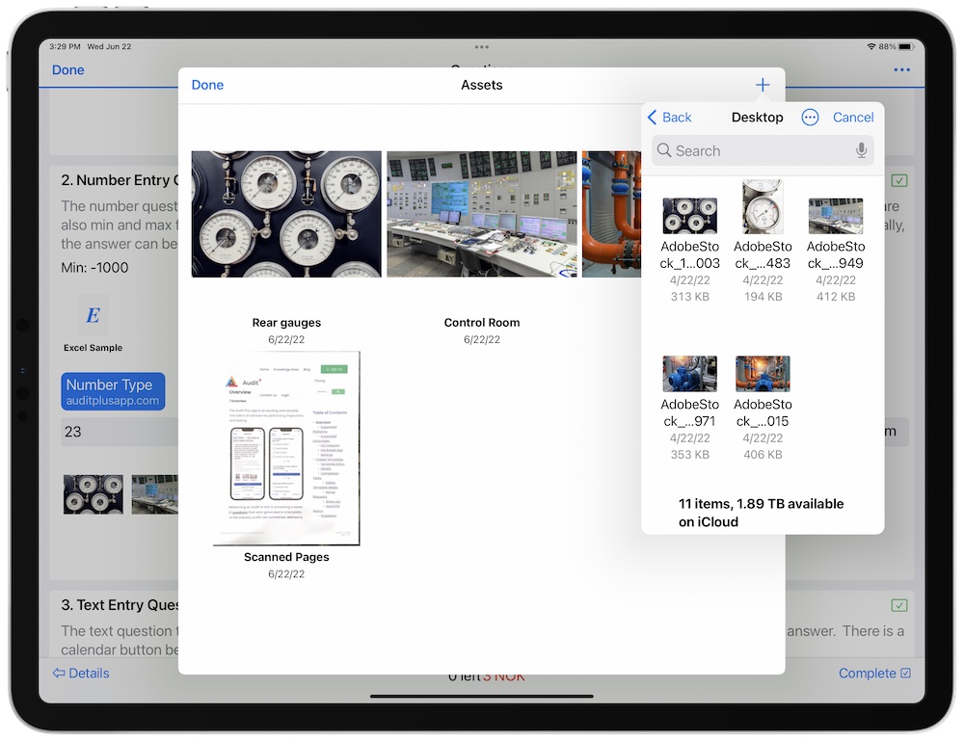Tap the Excel Sample label
This screenshot has height=742, width=964.
(93, 348)
